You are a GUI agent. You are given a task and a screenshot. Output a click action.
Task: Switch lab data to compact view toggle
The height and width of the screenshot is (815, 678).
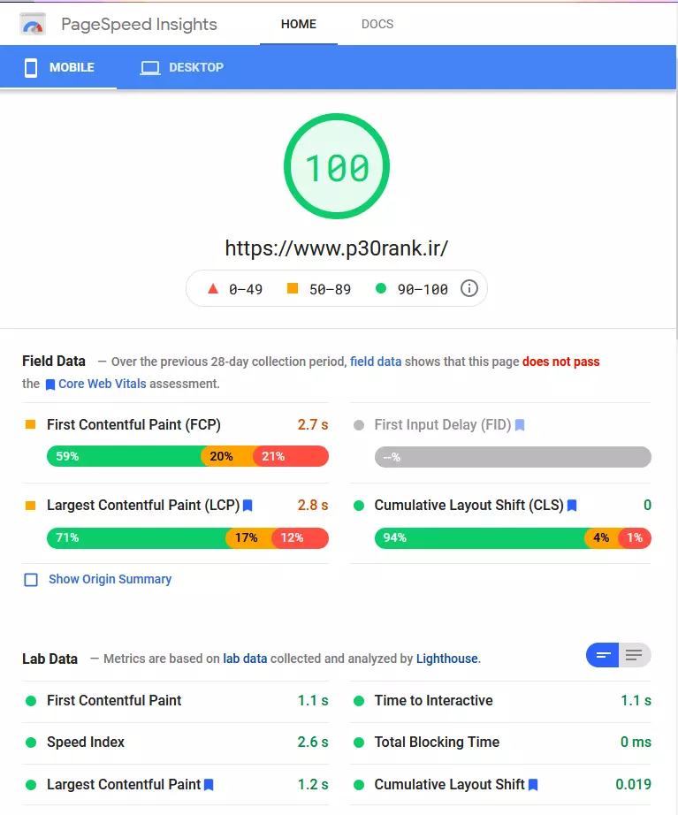[602, 655]
